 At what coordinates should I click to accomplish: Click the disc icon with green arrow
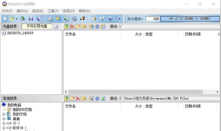[x=66, y=19]
